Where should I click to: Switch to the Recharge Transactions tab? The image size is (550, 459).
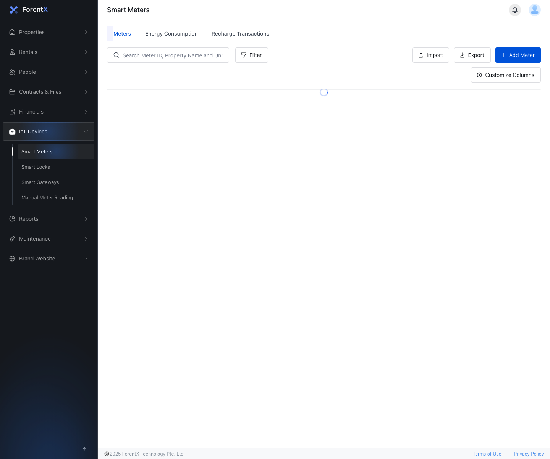(x=240, y=34)
